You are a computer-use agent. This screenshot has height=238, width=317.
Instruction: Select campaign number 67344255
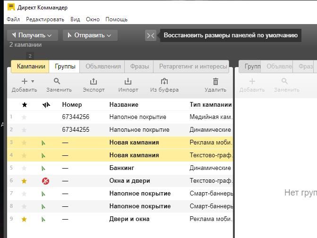pos(76,130)
